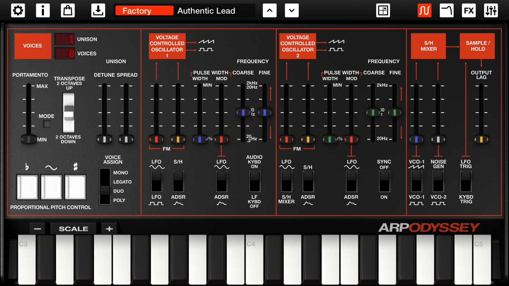Image resolution: width=509 pixels, height=286 pixels.
Task: Toggle VCO 1 FM S/H or ADSR switch
Action: [x=178, y=181]
